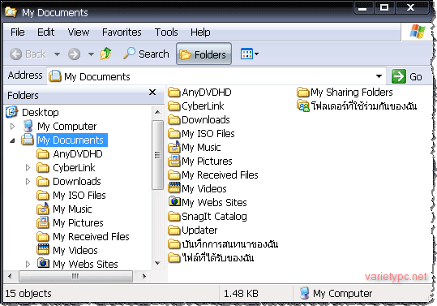Select My Music icon in file list
Screen dimensions: 437x306
coord(174,147)
